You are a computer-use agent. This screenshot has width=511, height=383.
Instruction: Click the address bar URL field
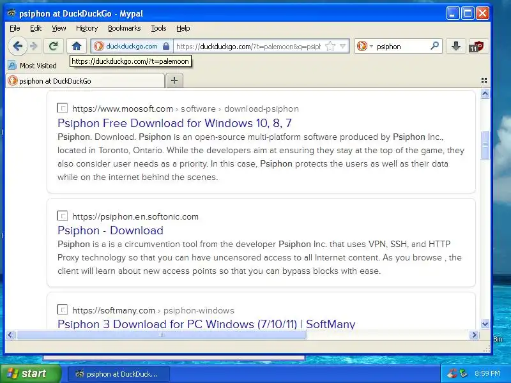[248, 46]
